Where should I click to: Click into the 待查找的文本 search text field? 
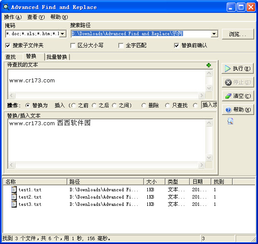click(107, 81)
